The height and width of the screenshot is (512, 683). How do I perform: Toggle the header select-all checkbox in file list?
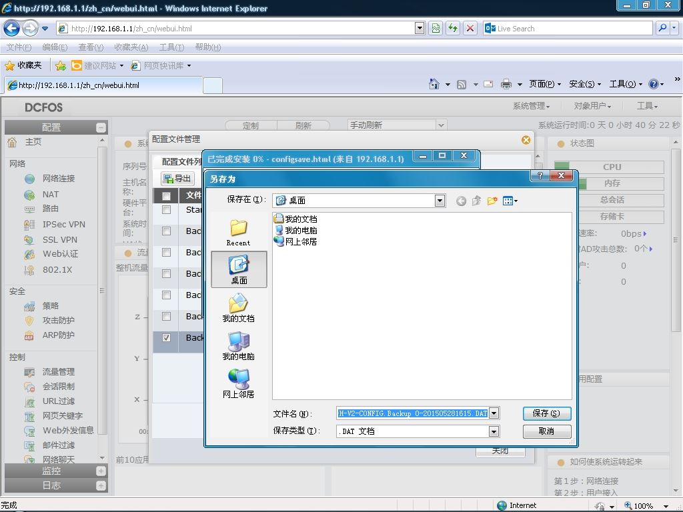coord(166,196)
